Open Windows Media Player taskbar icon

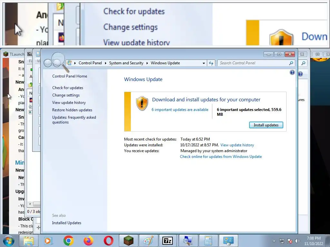coord(48,241)
